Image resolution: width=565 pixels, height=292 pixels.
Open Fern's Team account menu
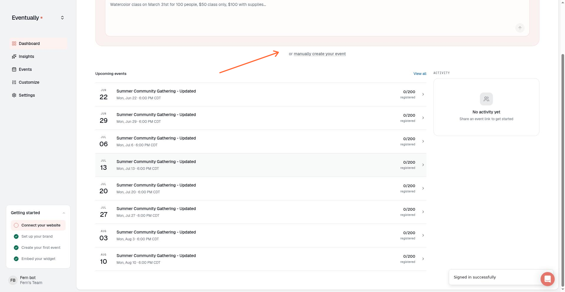(x=38, y=280)
